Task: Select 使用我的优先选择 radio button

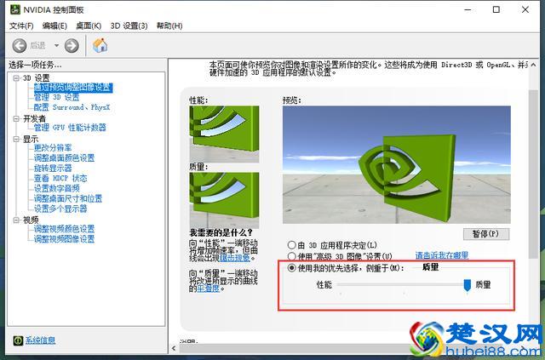Action: coord(291,267)
